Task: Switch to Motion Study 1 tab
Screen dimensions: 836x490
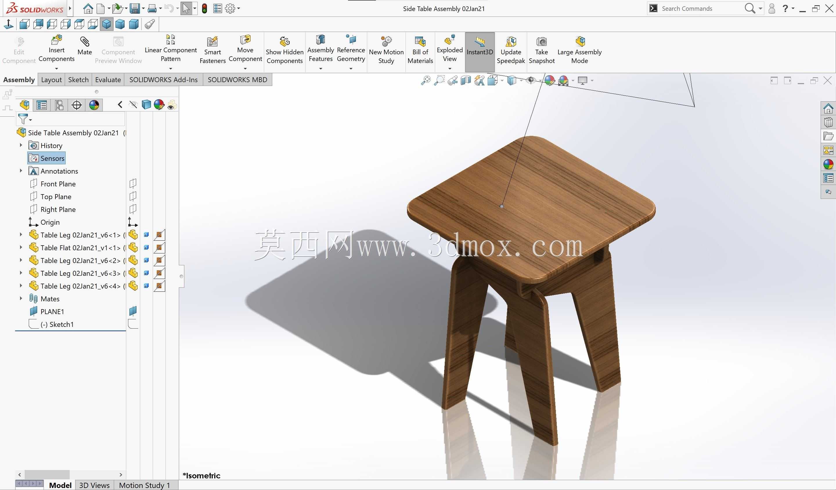Action: 144,485
